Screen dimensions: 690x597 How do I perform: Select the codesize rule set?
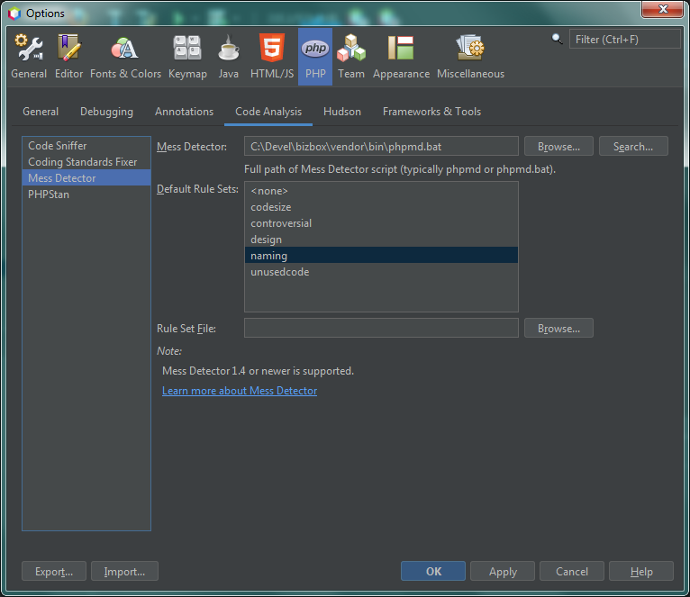[x=381, y=207]
